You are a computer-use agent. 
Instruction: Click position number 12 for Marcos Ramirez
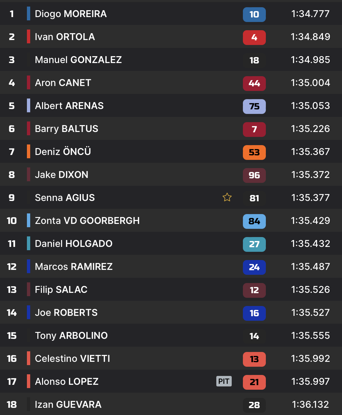point(12,267)
